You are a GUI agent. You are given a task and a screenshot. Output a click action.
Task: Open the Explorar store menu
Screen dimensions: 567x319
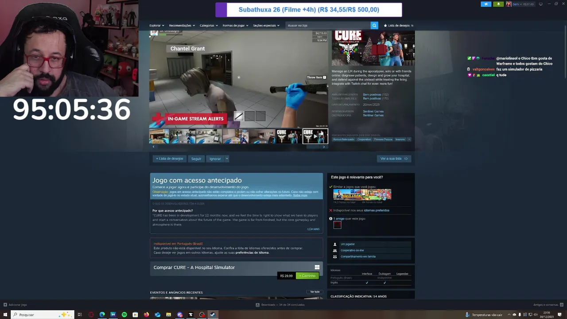(157, 25)
